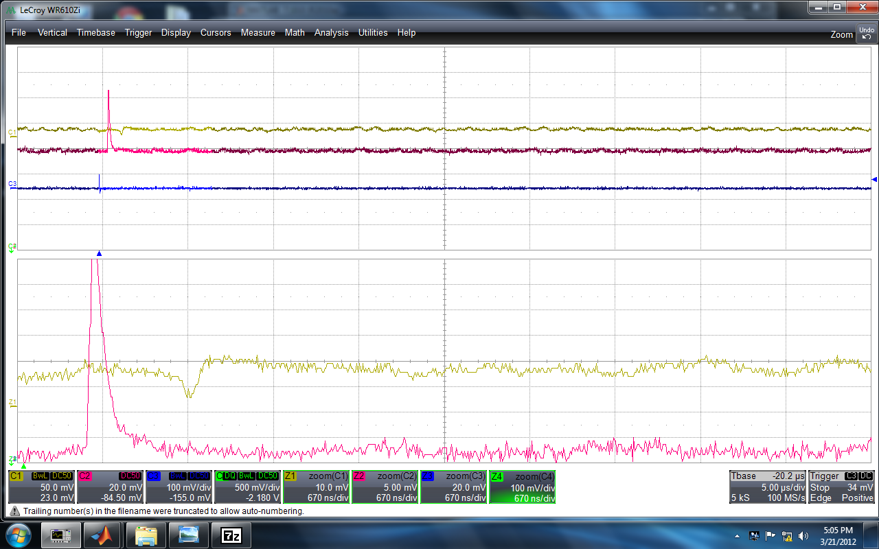Image resolution: width=879 pixels, height=549 pixels.
Task: Click the C2 trace label on left edge
Action: (x=12, y=246)
